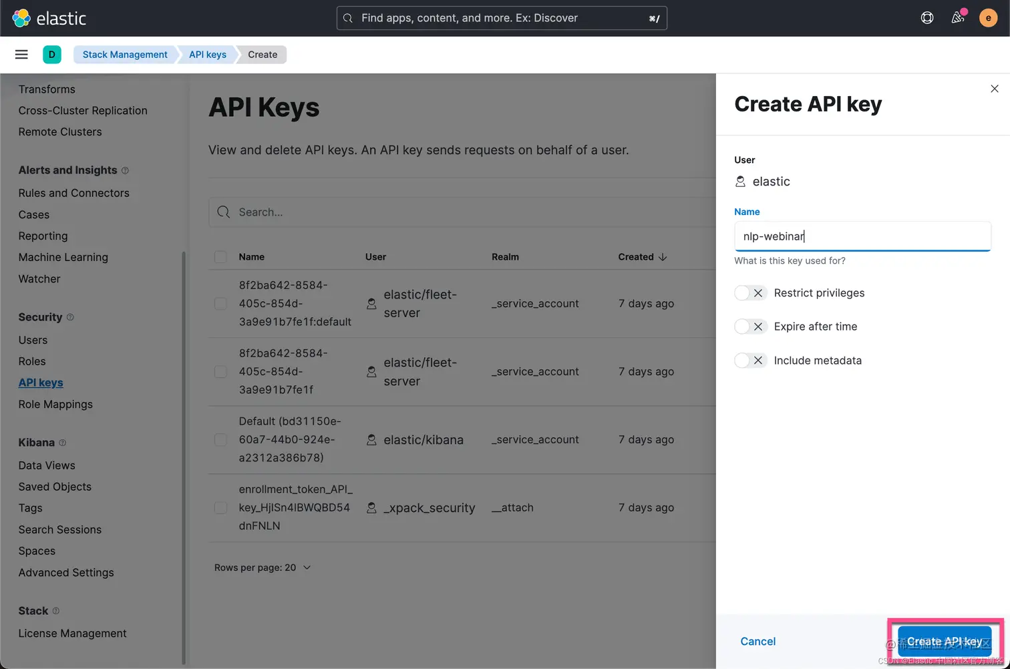
Task: Cancel the API key creation
Action: coord(757,641)
